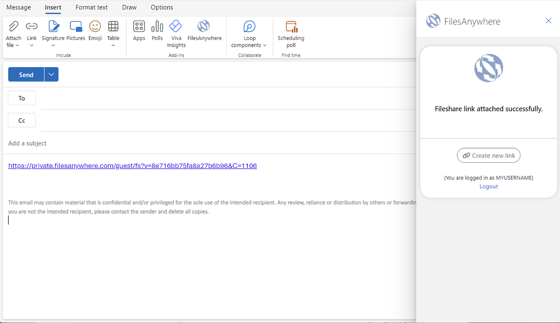Open the Scheduling poll tool
560x323 pixels.
pos(291,27)
